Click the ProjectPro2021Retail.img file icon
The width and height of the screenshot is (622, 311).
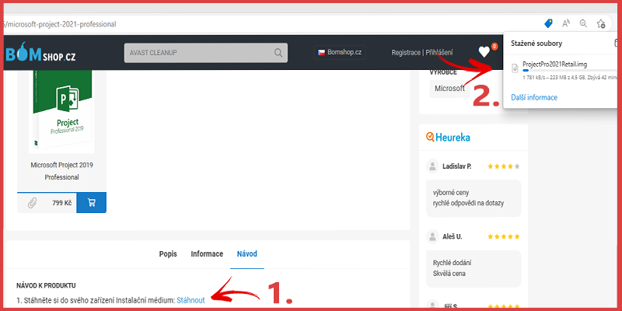tap(515, 68)
